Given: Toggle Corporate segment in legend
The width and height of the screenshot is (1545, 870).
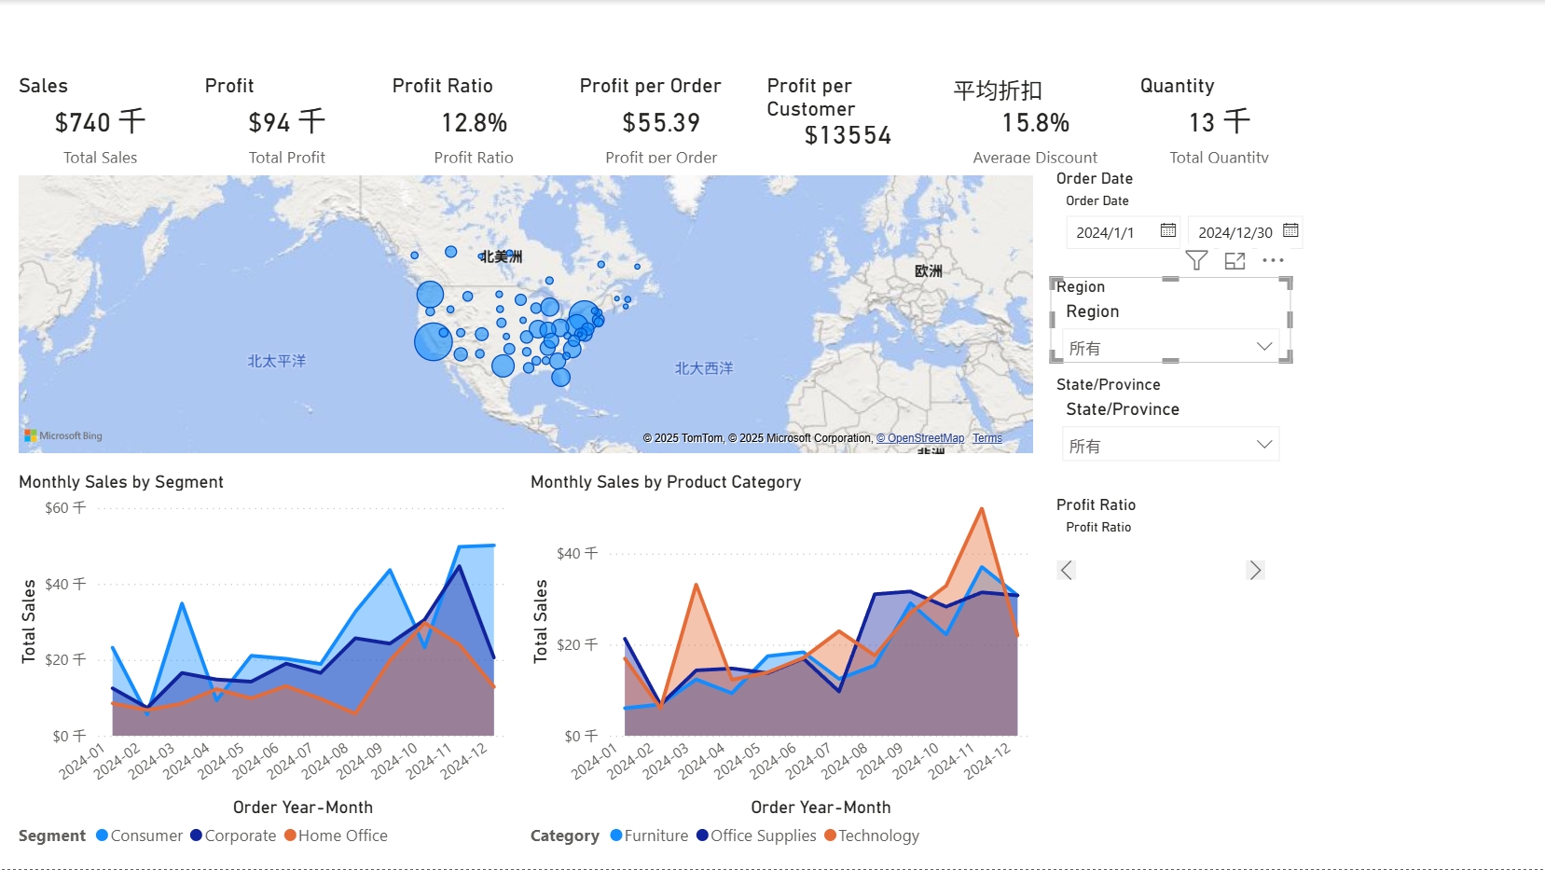Looking at the screenshot, I should click(234, 835).
